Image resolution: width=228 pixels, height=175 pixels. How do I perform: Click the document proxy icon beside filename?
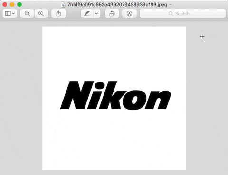[63, 5]
